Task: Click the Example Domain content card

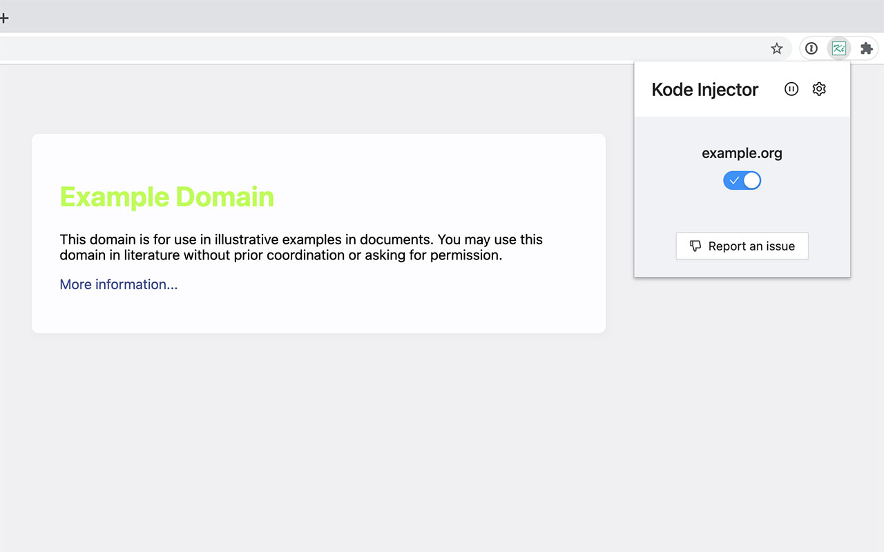Action: click(x=318, y=233)
